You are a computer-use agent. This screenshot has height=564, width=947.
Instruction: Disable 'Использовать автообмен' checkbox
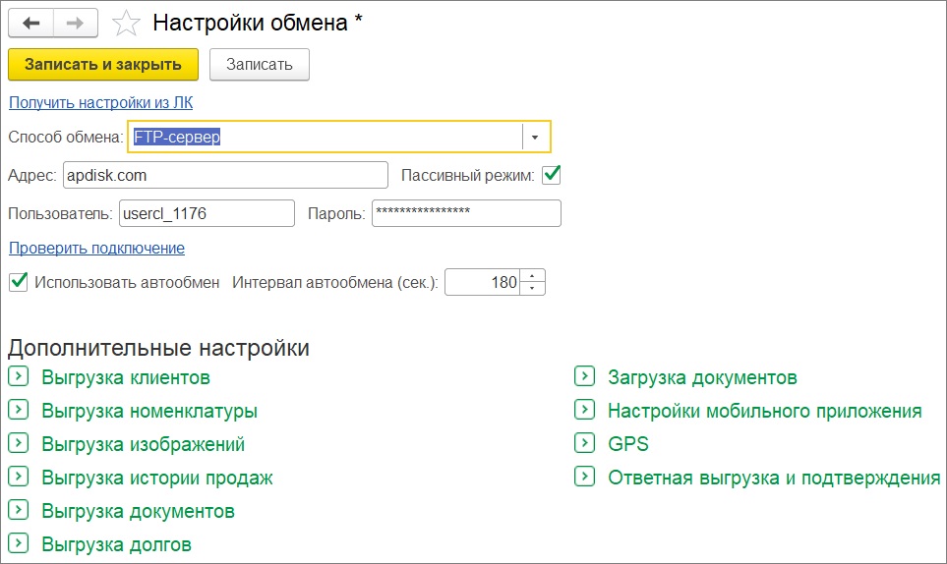coord(19,282)
